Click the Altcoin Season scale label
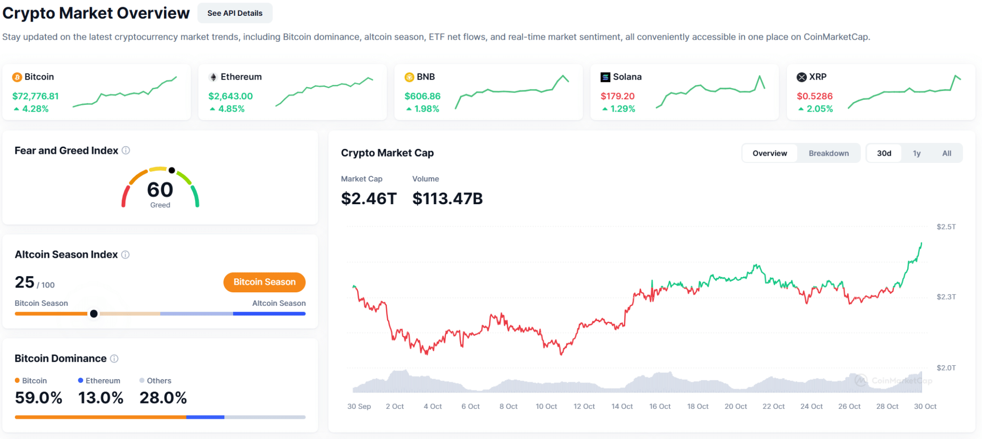The height and width of the screenshot is (439, 982). (279, 303)
